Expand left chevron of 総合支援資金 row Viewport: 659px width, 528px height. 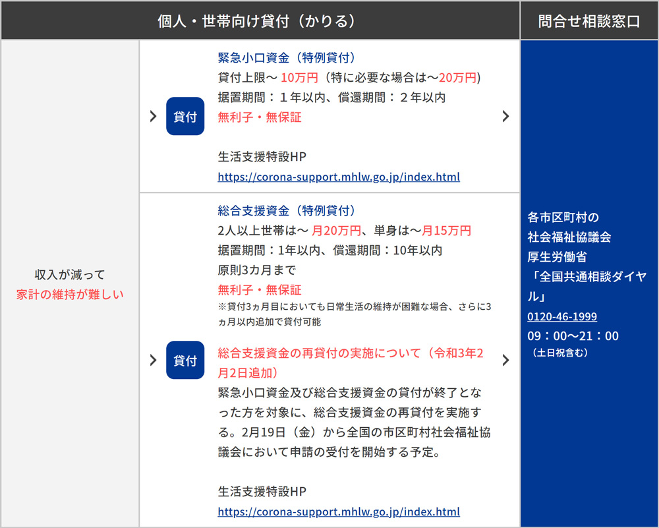pos(154,361)
